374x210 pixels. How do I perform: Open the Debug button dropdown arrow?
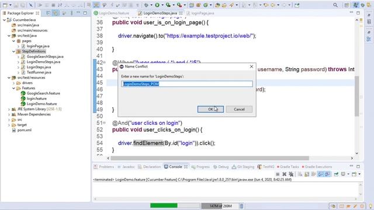151,5
